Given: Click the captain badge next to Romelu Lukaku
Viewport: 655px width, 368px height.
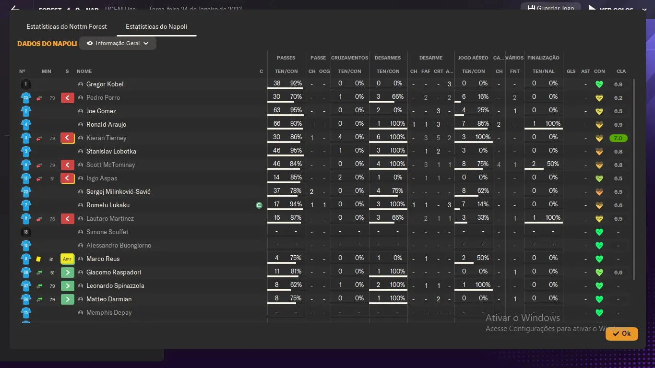Looking at the screenshot, I should (x=259, y=205).
